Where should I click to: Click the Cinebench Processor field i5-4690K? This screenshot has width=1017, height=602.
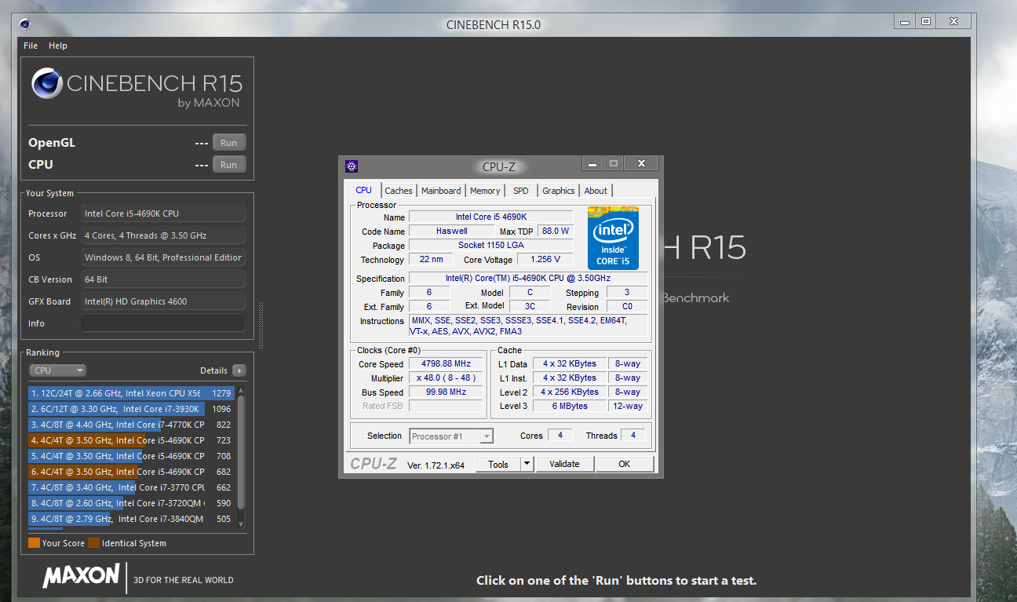[x=163, y=213]
